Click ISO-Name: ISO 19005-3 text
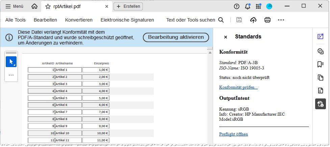This screenshot has width=330, height=147. click(x=242, y=68)
